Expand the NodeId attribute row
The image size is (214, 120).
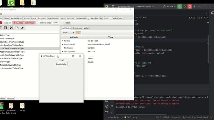click(63, 41)
